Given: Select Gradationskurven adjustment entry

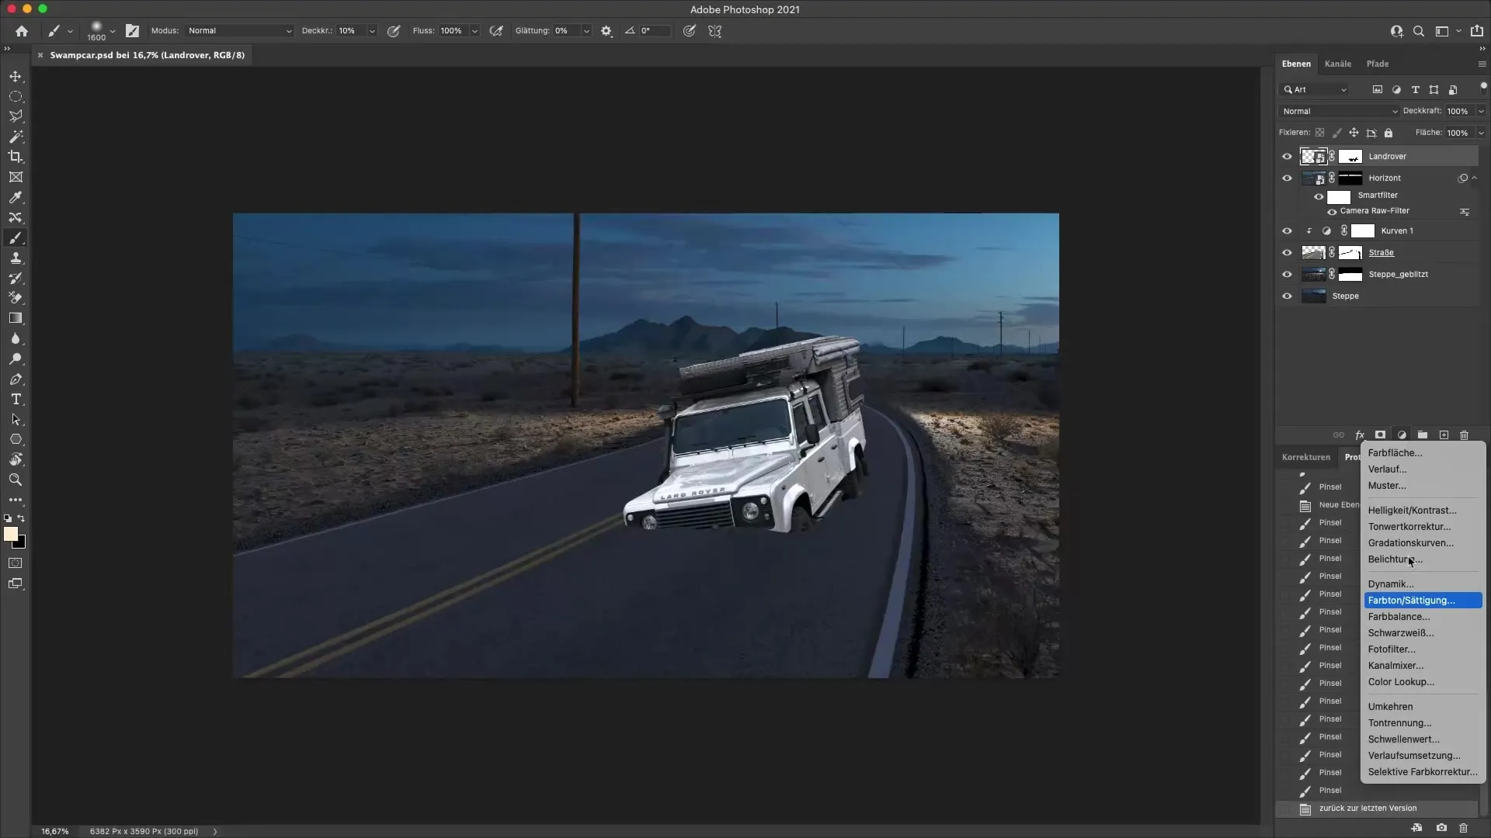Looking at the screenshot, I should coord(1410,543).
